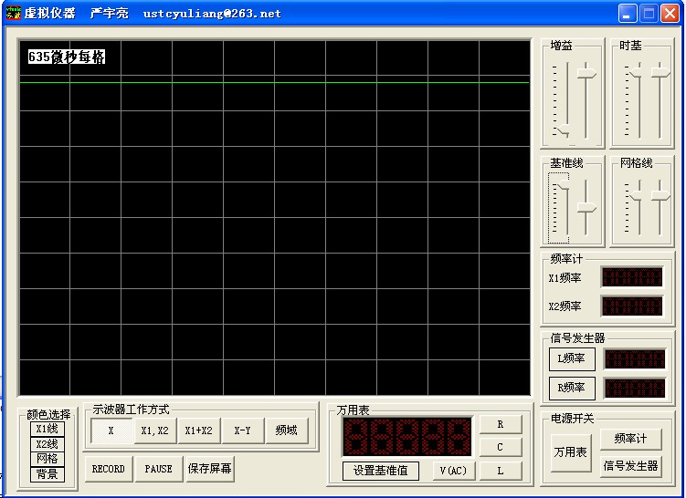The image size is (686, 498).
Task: Select the C capacitance measurement button
Action: 500,447
